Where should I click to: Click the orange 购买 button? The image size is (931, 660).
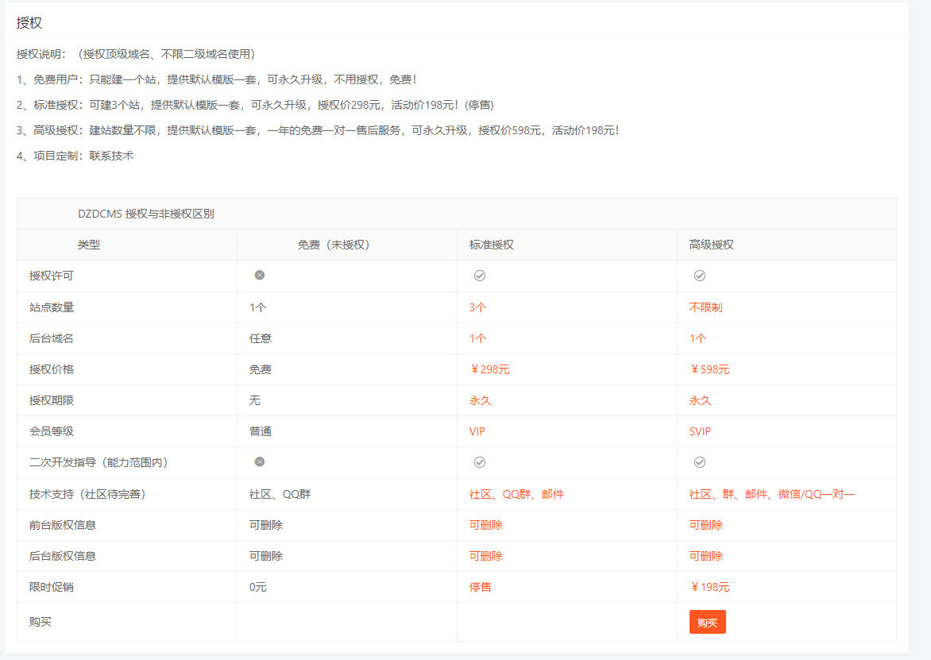[x=707, y=622]
